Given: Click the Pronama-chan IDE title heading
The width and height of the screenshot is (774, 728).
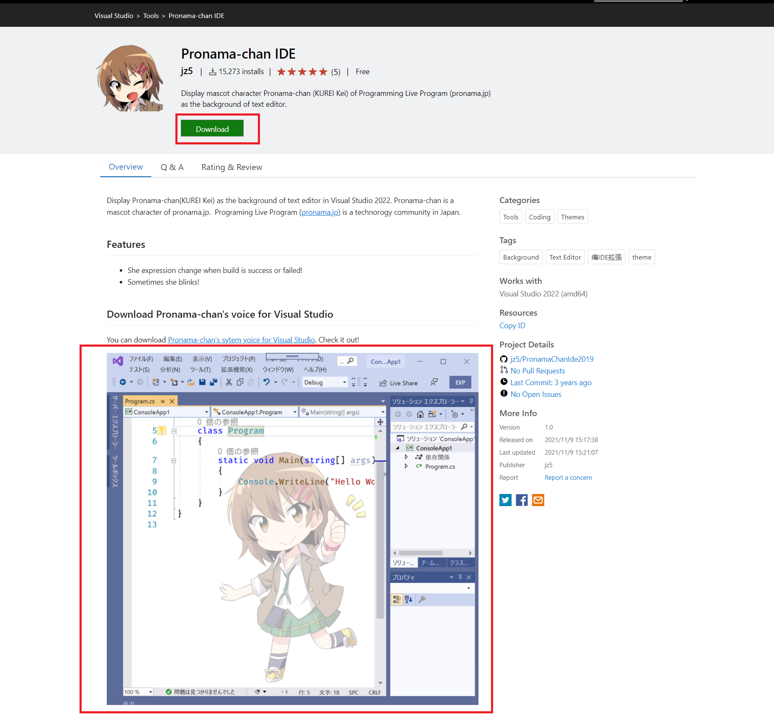Looking at the screenshot, I should (x=238, y=54).
